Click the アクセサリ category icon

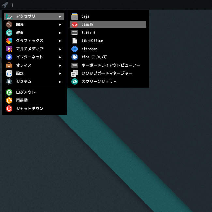click(9, 16)
